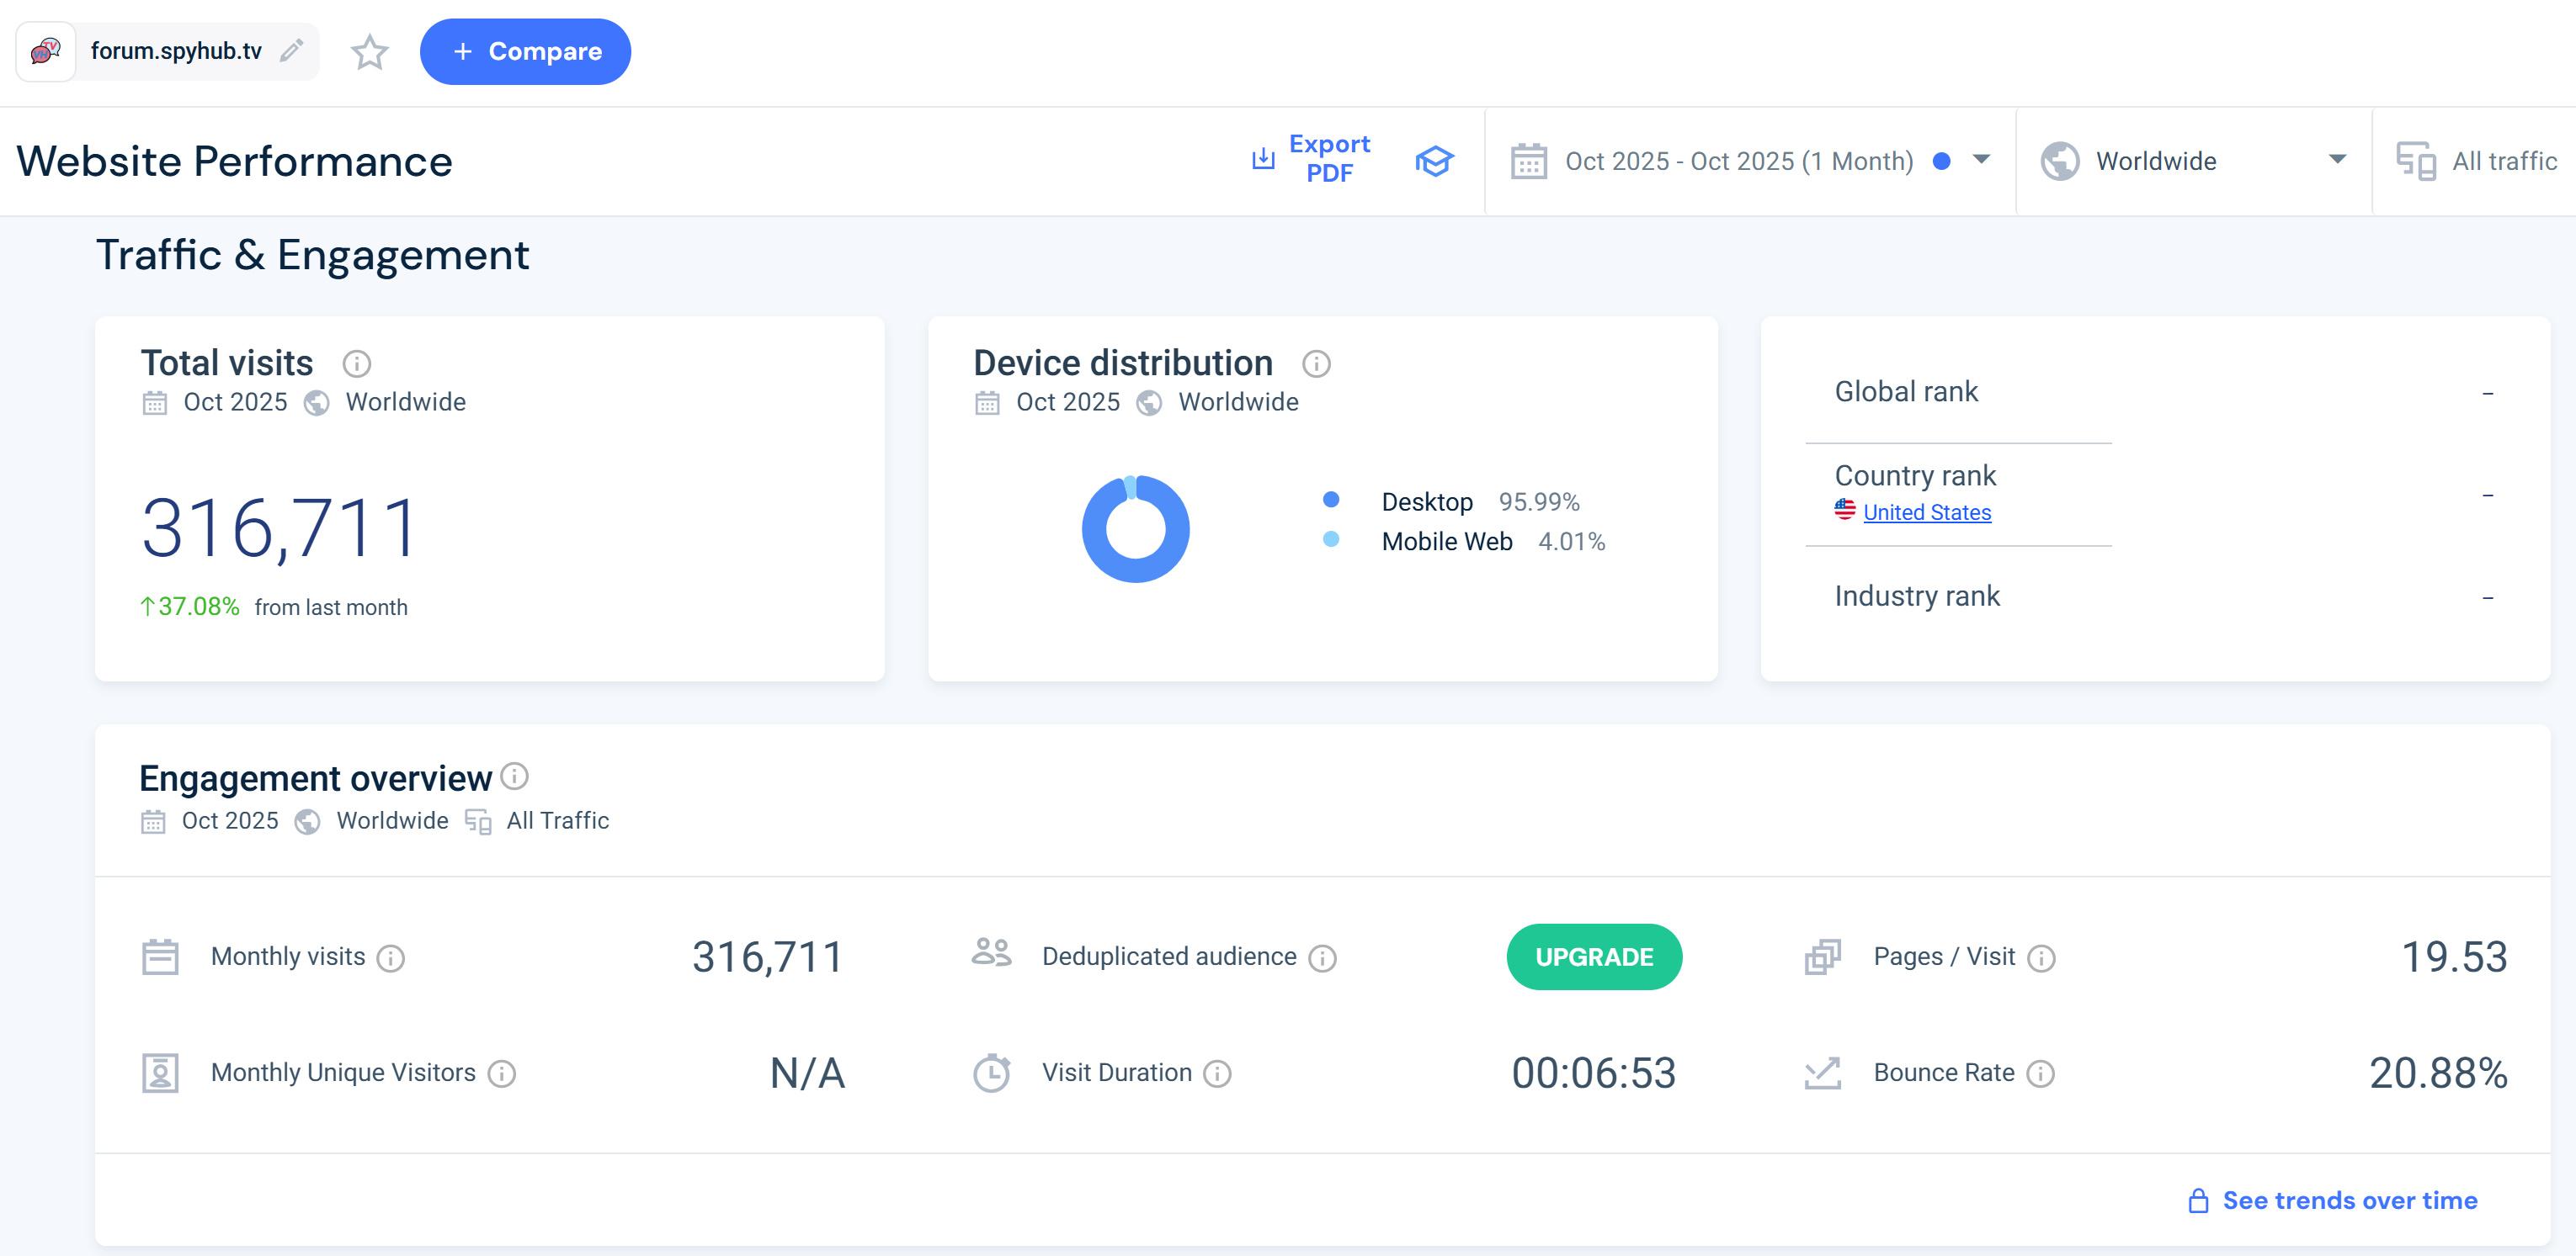Click the Visit Duration info icon
The width and height of the screenshot is (2576, 1256).
(1217, 1074)
